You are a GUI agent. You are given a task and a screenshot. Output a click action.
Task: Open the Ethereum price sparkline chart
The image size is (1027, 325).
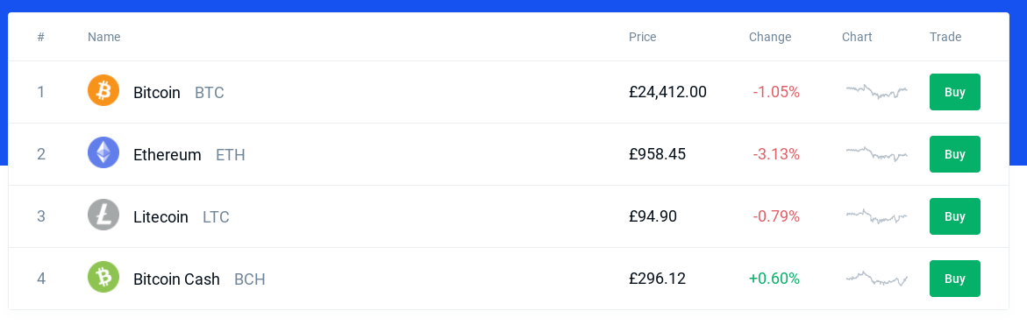[876, 153]
